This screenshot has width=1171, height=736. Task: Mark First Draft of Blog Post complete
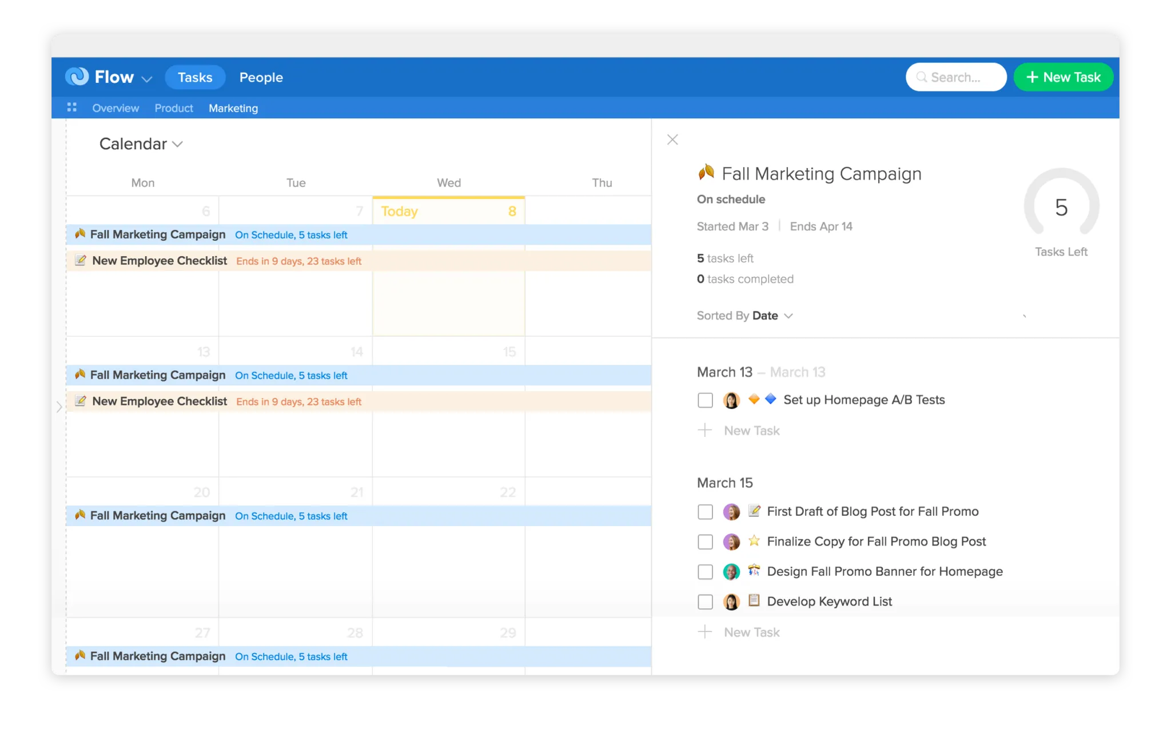coord(706,511)
